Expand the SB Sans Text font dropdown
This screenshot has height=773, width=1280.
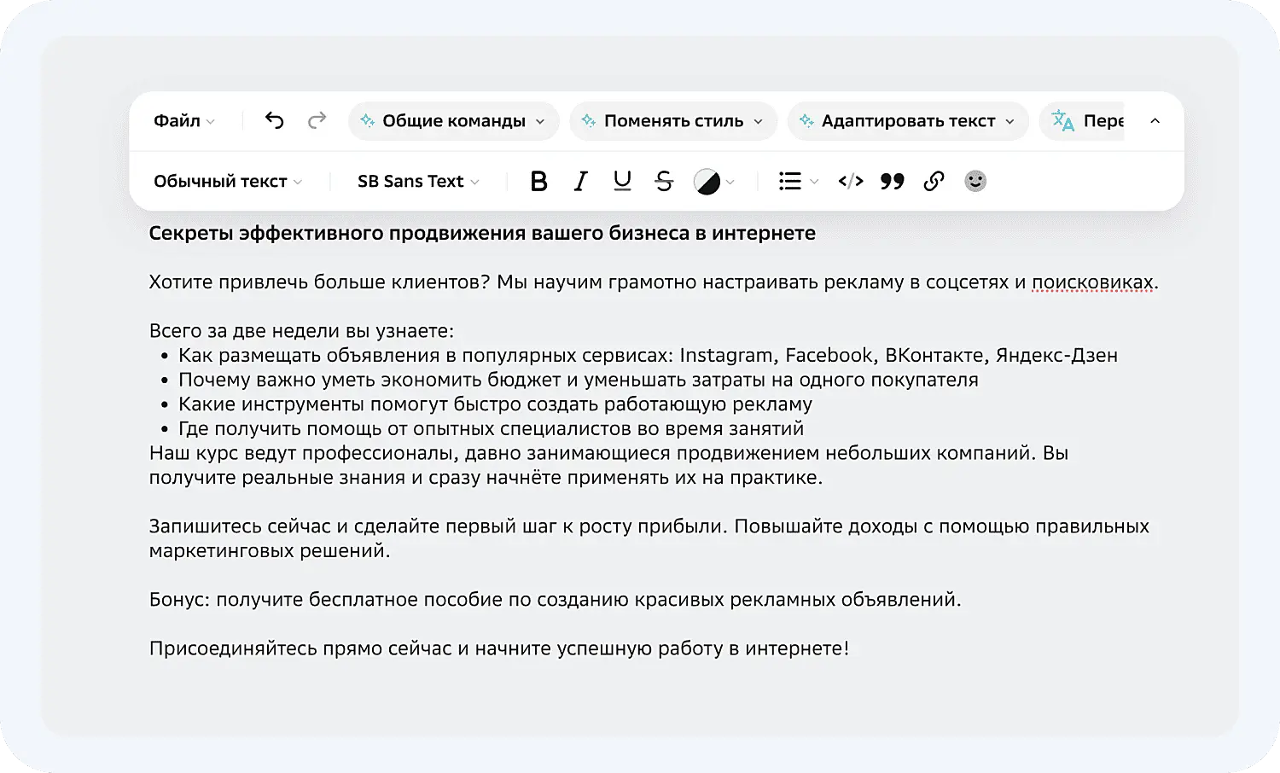(x=418, y=181)
